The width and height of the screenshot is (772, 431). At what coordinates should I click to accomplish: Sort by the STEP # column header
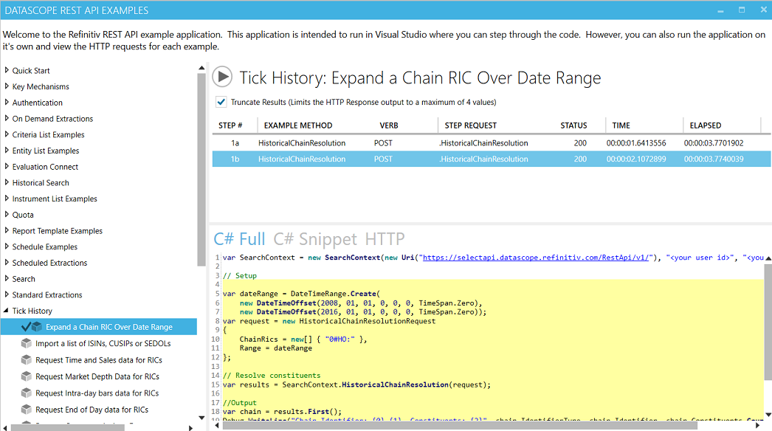tap(230, 125)
